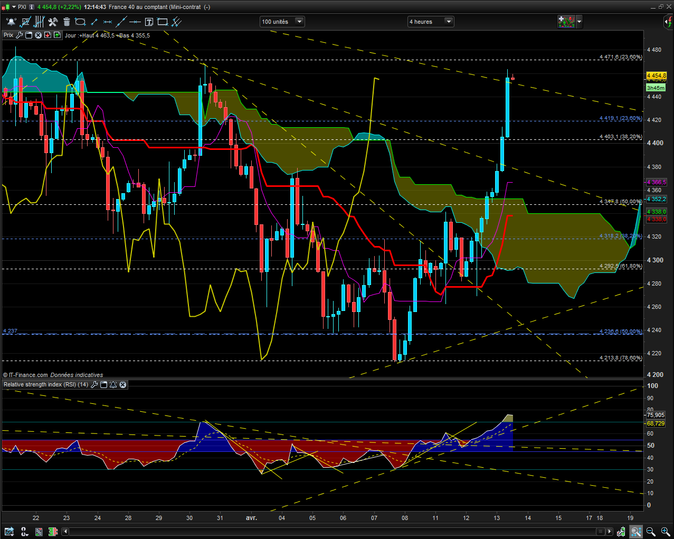Screen dimensions: 674x539
Task: Toggle the highlighted auto-zoom magnifier button
Action: click(x=636, y=532)
